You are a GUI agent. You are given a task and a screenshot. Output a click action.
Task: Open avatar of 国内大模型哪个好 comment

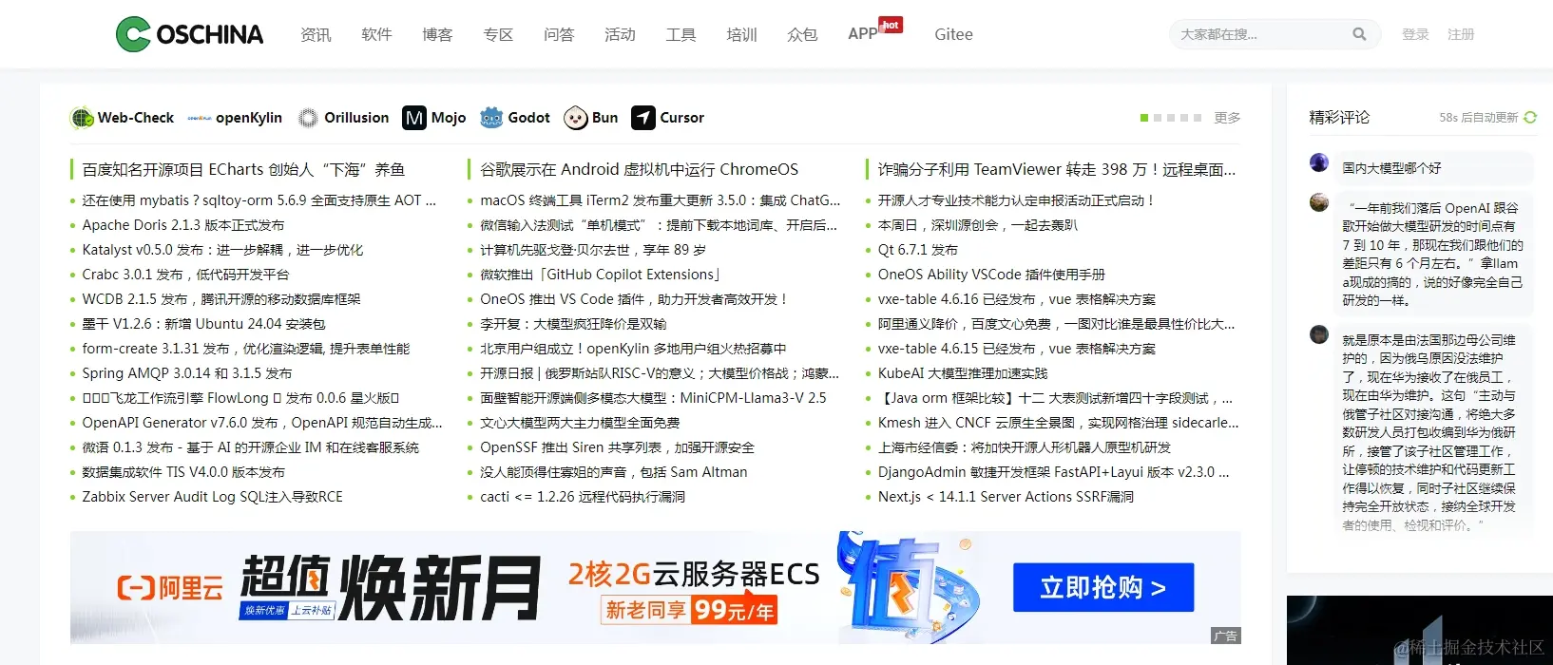(1319, 162)
